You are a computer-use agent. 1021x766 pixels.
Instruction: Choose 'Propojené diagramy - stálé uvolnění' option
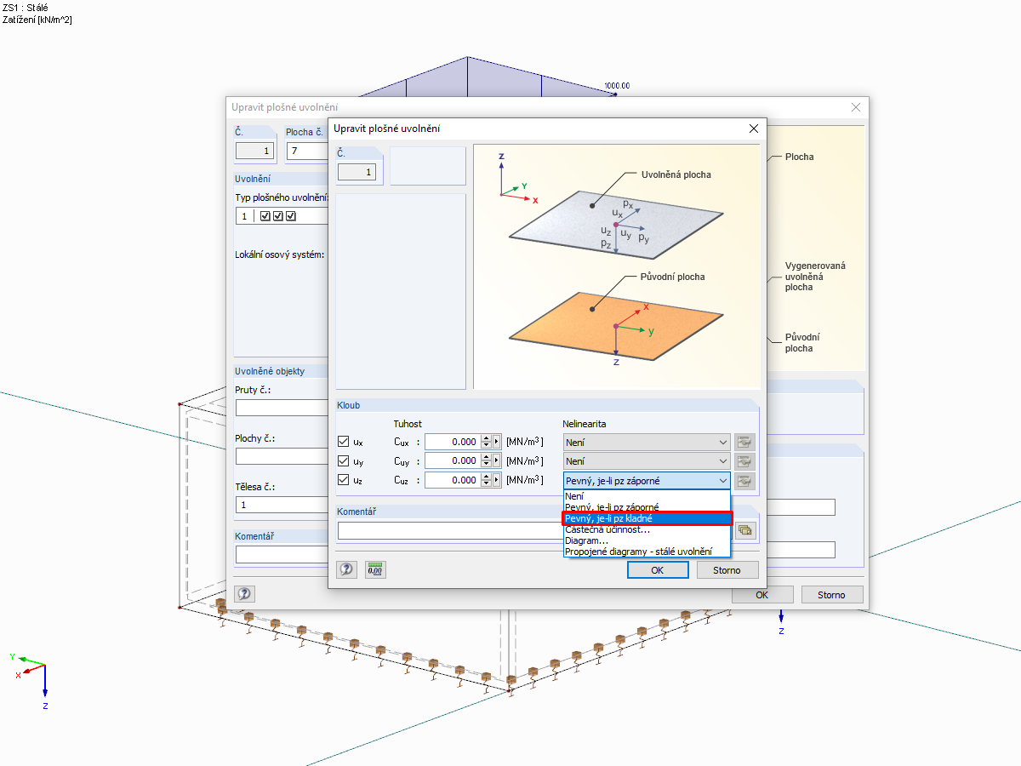[645, 552]
